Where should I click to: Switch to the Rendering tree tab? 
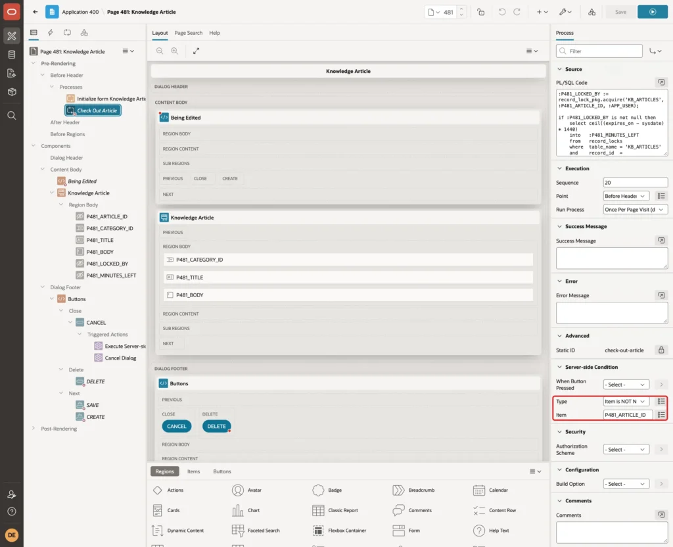click(x=34, y=33)
